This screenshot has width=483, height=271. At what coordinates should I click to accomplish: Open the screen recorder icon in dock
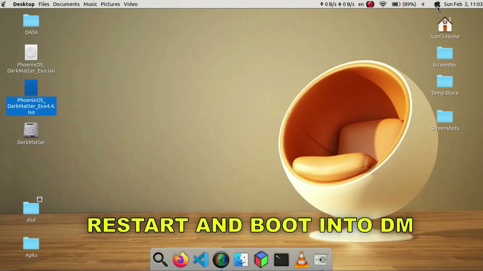coord(321,260)
